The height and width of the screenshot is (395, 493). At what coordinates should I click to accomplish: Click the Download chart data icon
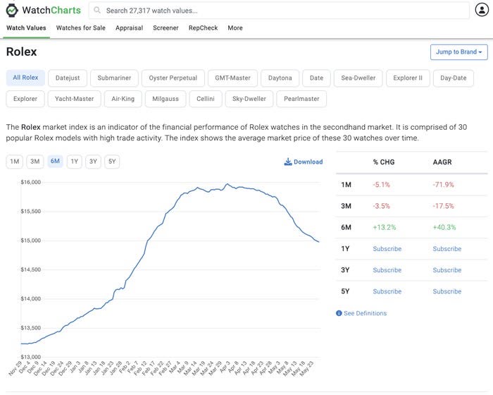[x=288, y=162]
